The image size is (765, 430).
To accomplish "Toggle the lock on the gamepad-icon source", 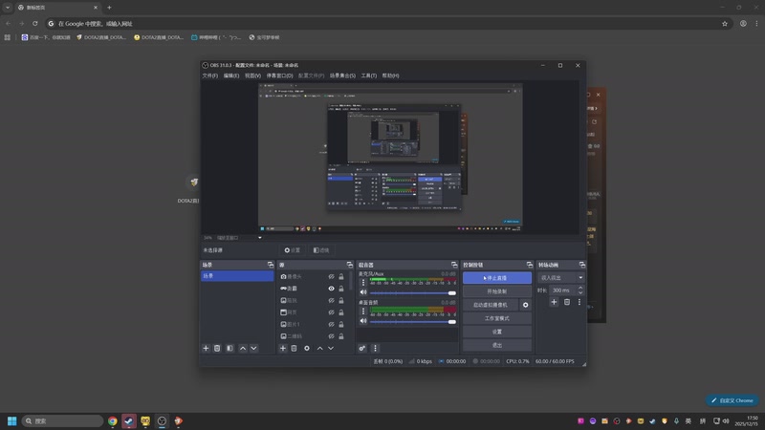I will coord(341,289).
